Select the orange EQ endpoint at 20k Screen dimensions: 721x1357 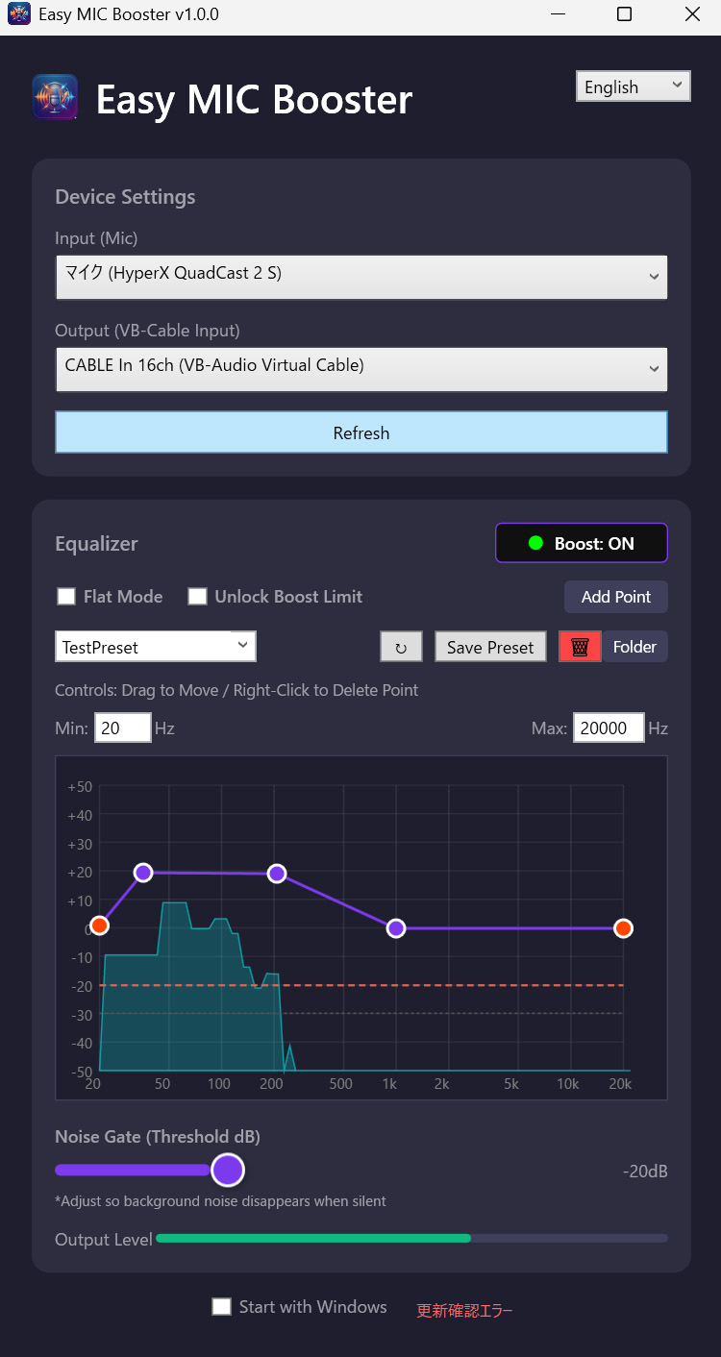(x=623, y=928)
